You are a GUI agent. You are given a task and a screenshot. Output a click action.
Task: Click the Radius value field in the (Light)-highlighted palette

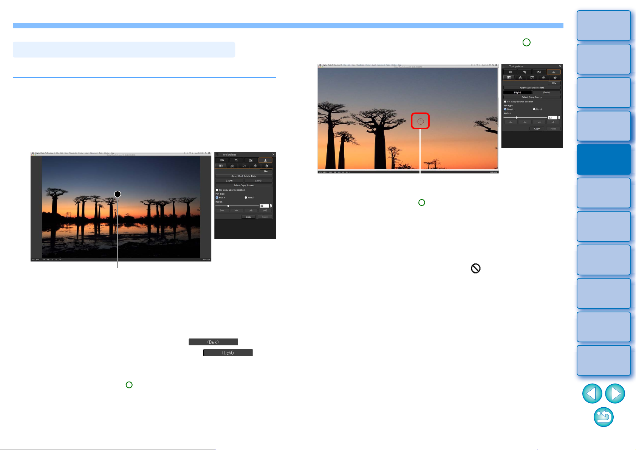(x=552, y=118)
